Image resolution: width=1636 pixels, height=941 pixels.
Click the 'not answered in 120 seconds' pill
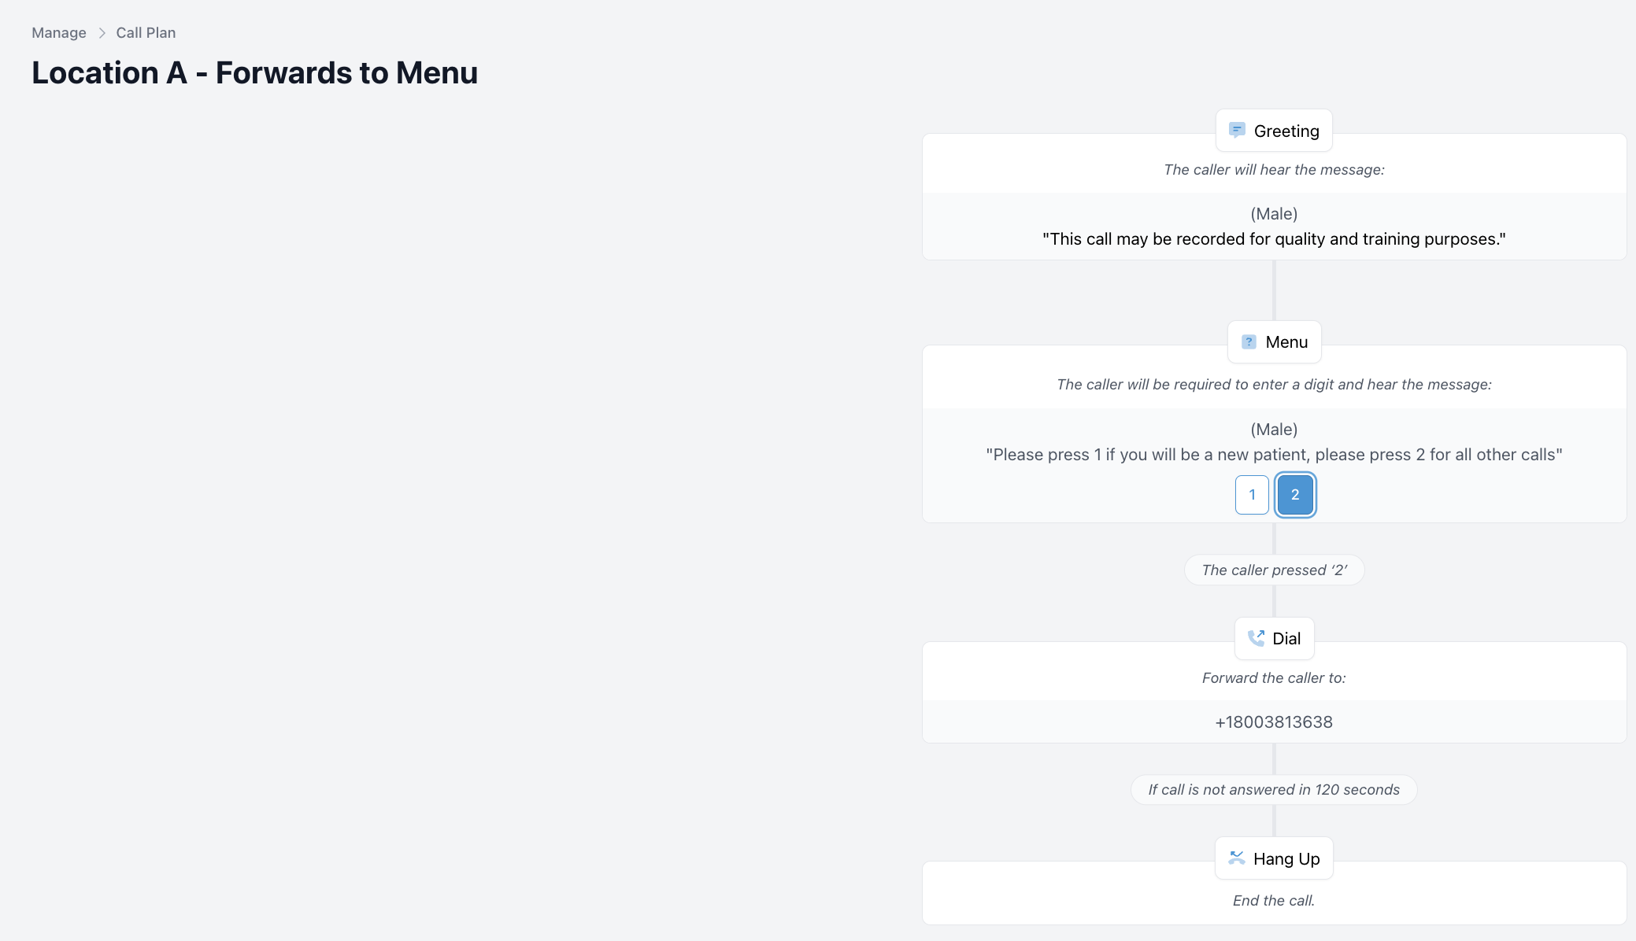tap(1274, 790)
